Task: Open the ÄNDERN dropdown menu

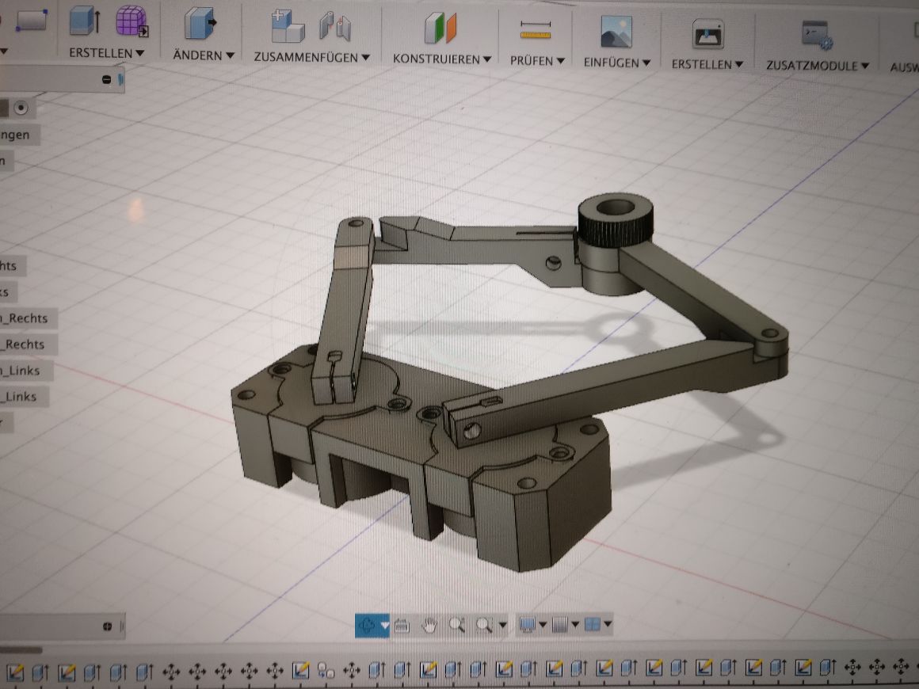Action: point(204,55)
